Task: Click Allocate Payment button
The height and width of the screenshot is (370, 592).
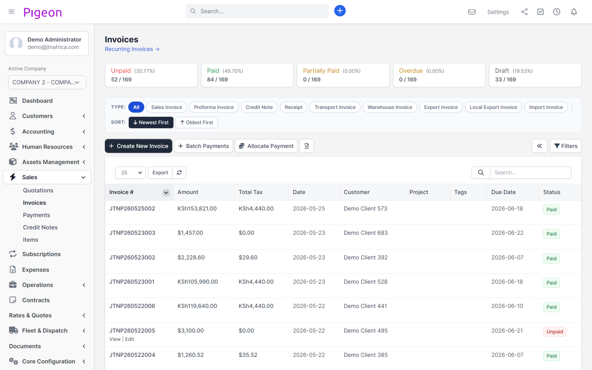Action: click(266, 146)
